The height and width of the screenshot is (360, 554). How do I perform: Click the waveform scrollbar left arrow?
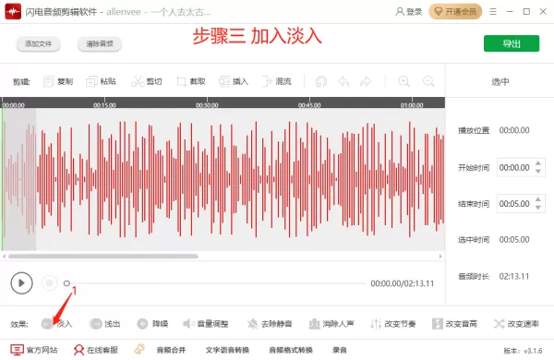4,256
